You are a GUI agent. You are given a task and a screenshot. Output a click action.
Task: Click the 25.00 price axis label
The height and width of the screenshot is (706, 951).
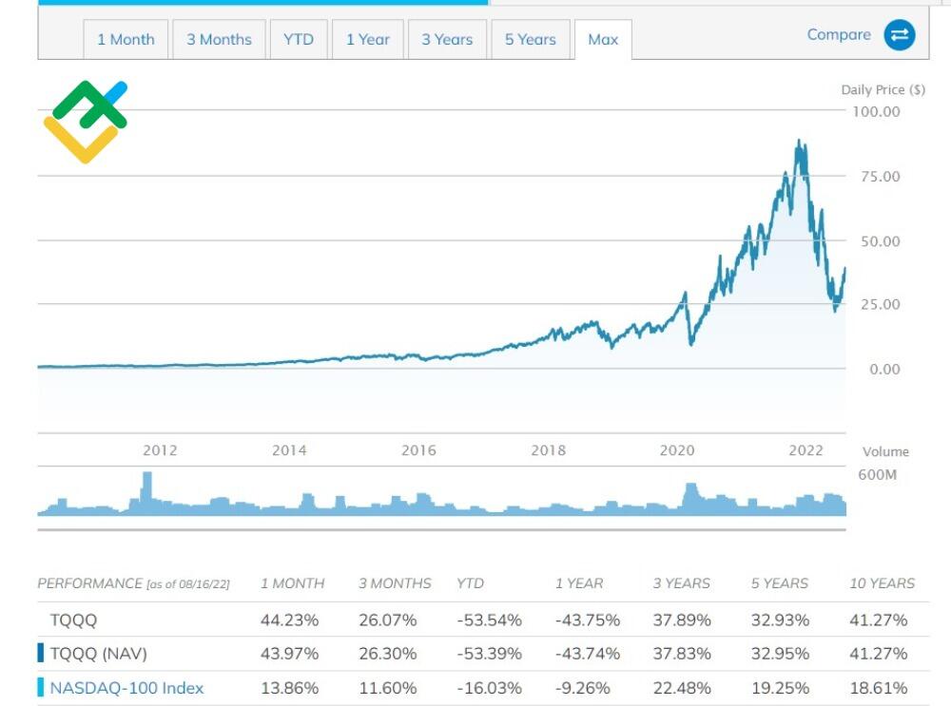880,304
